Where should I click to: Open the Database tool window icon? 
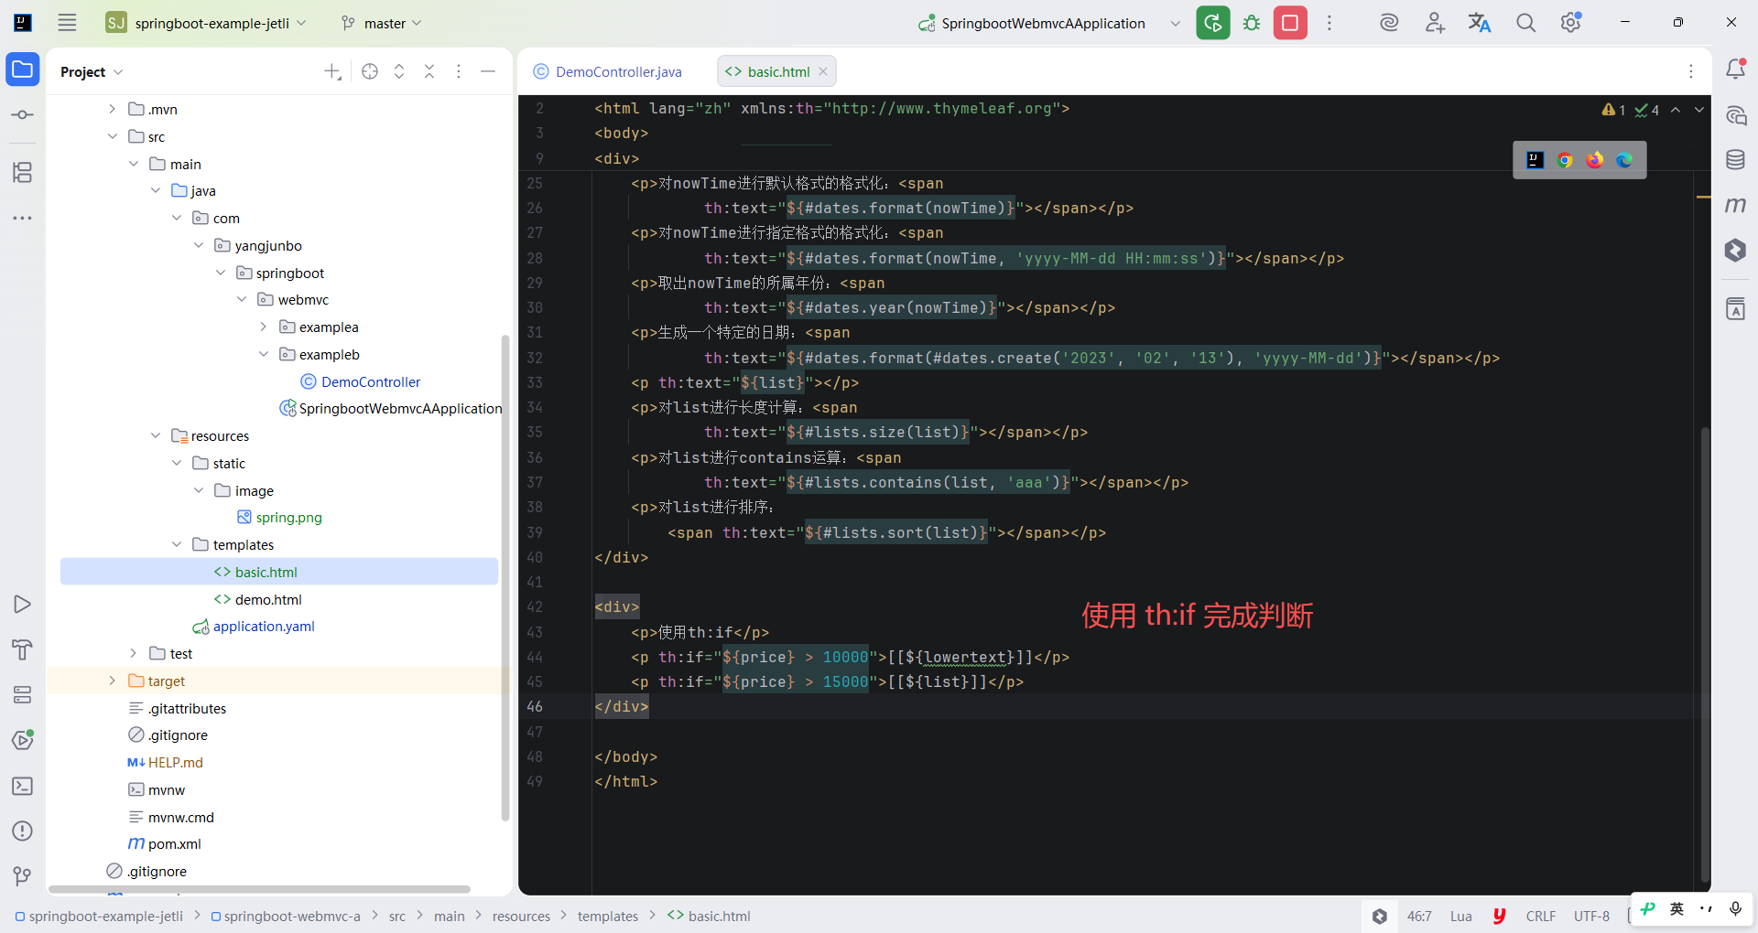[x=1735, y=159]
